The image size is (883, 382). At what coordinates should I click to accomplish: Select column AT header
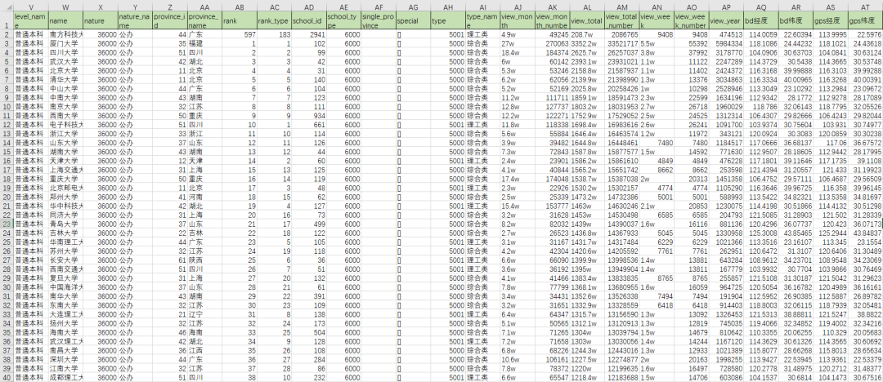[865, 6]
